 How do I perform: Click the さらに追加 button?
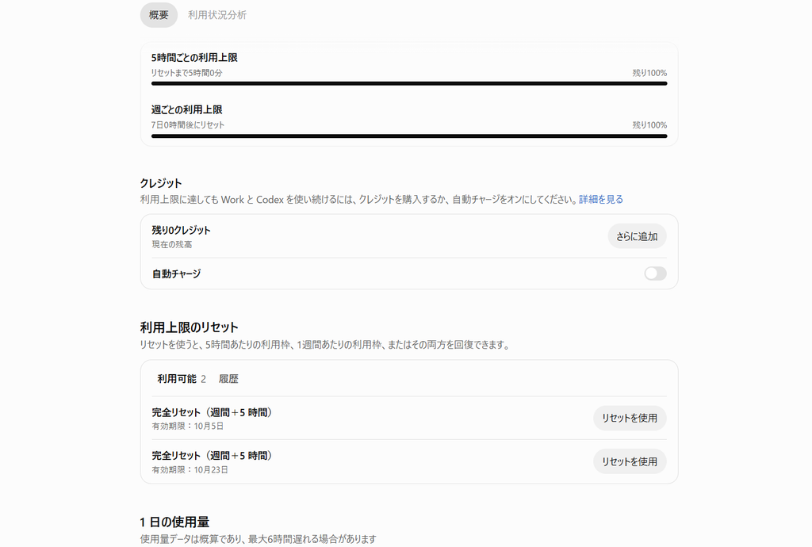637,236
